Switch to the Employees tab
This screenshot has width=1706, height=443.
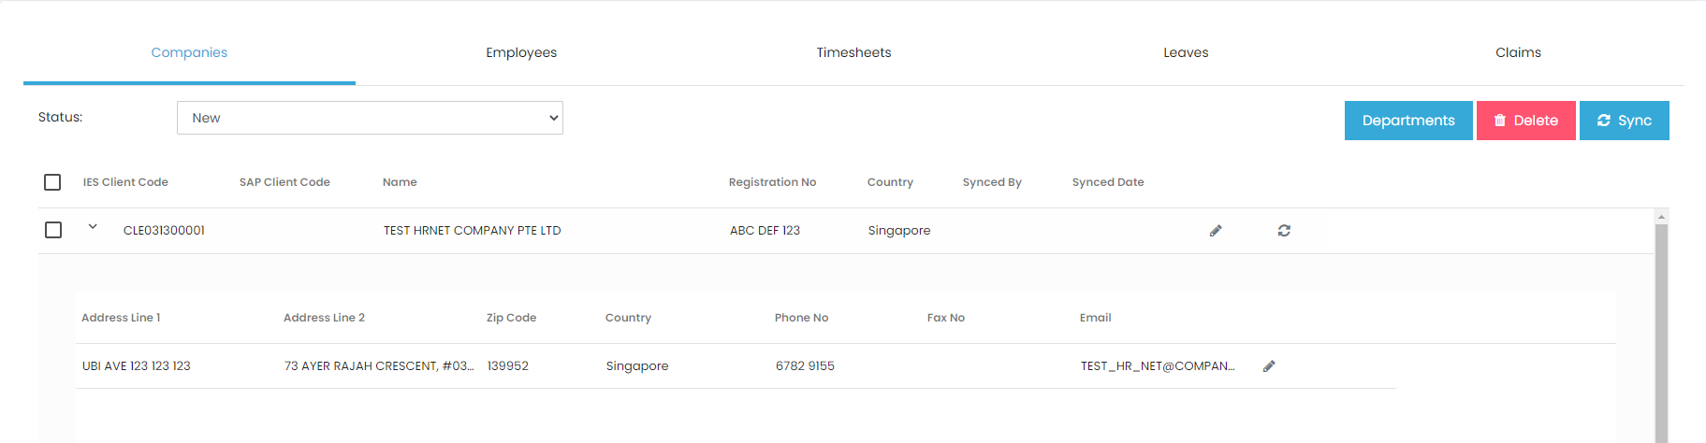[521, 53]
